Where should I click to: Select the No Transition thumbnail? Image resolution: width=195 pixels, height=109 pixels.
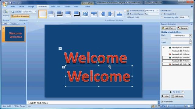tap(43, 14)
